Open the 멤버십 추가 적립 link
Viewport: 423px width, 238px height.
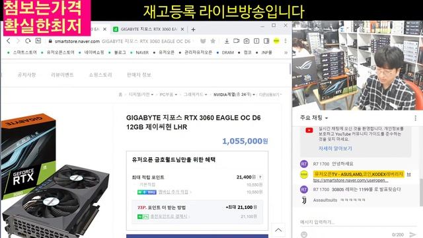coord(173,192)
